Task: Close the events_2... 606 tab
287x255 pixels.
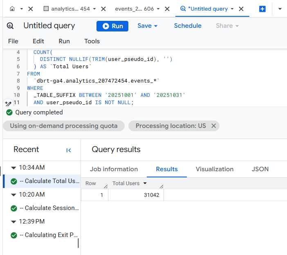Action: pos(167,9)
